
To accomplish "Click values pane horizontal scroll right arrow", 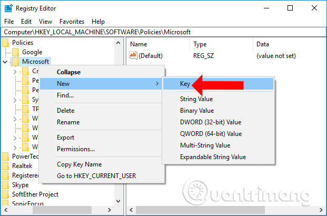I will [321, 210].
